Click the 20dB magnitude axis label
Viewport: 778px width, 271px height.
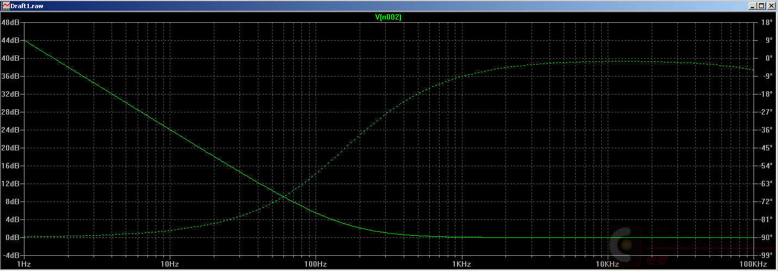coord(11,148)
